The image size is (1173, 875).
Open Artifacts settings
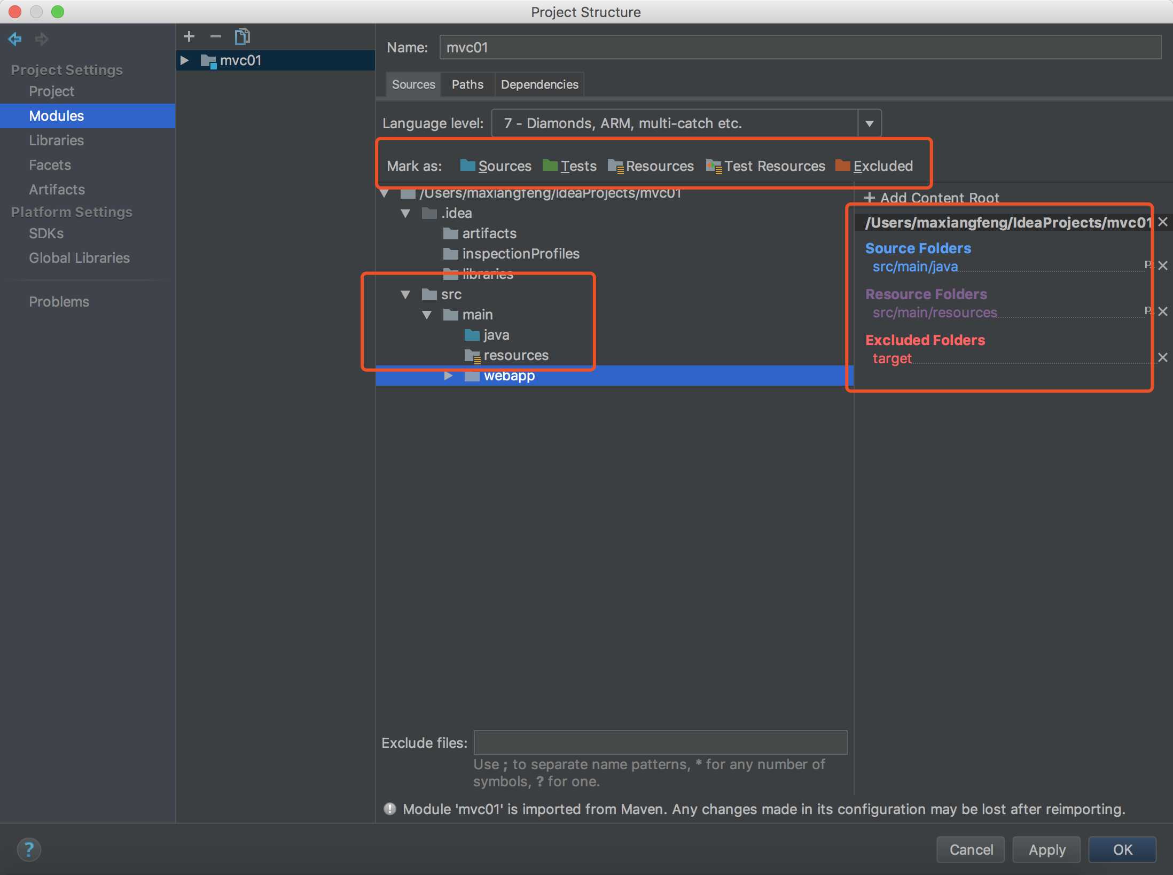click(x=57, y=190)
